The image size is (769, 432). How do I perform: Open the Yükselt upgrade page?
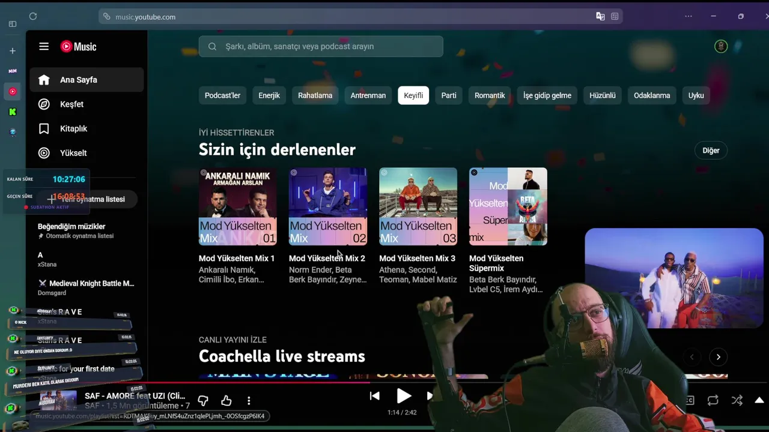[87, 153]
